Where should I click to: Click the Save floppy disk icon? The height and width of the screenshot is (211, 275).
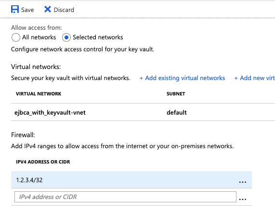[x=15, y=10]
